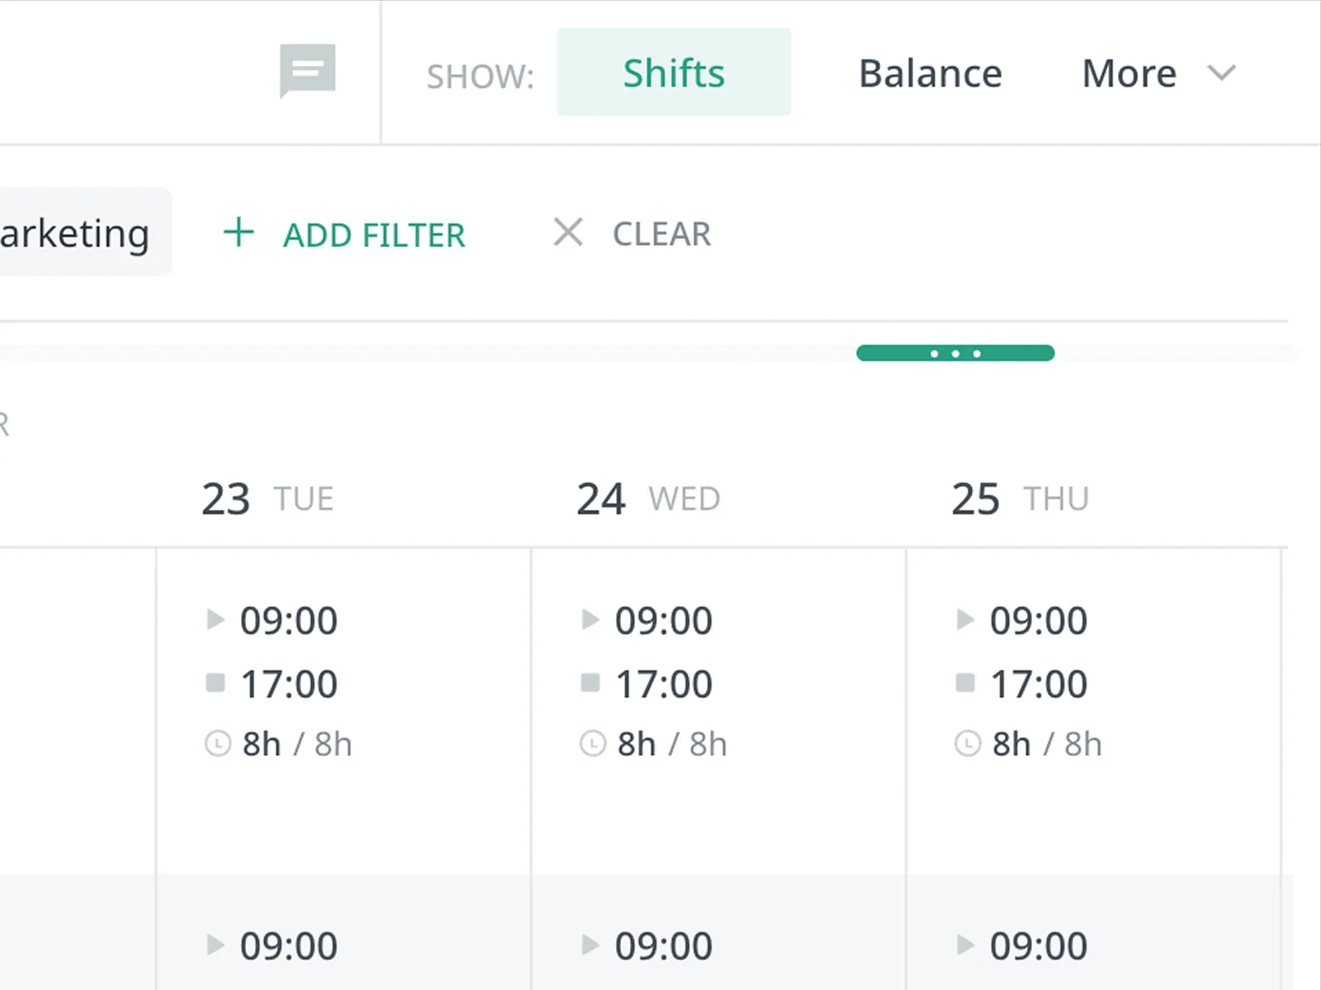Click clock icon in Tuesday first shift hours
The image size is (1321, 990).
[217, 744]
